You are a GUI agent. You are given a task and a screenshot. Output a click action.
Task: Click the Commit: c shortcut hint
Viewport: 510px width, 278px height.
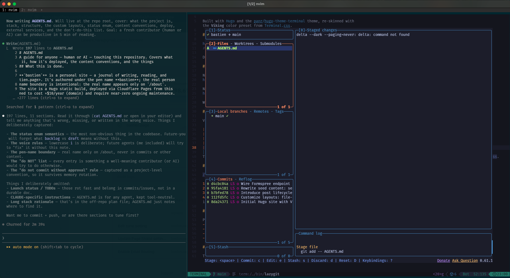tap(250, 260)
